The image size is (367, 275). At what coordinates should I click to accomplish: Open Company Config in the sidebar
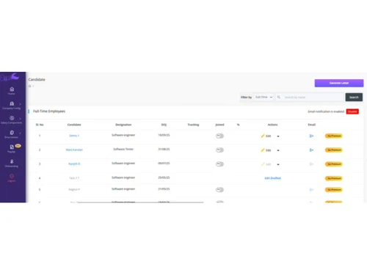pyautogui.click(x=12, y=106)
